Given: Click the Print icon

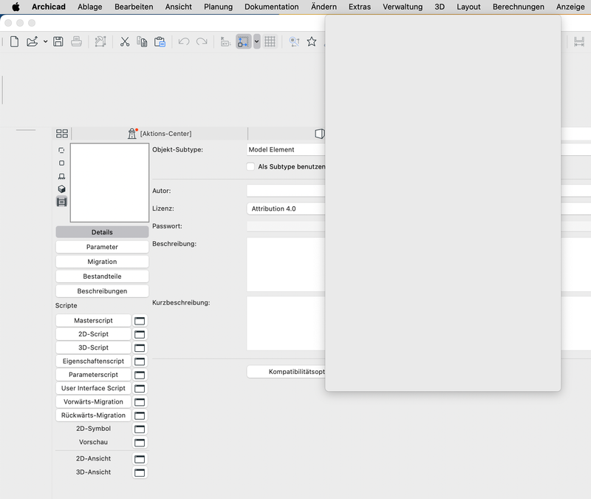Looking at the screenshot, I should click(x=76, y=41).
